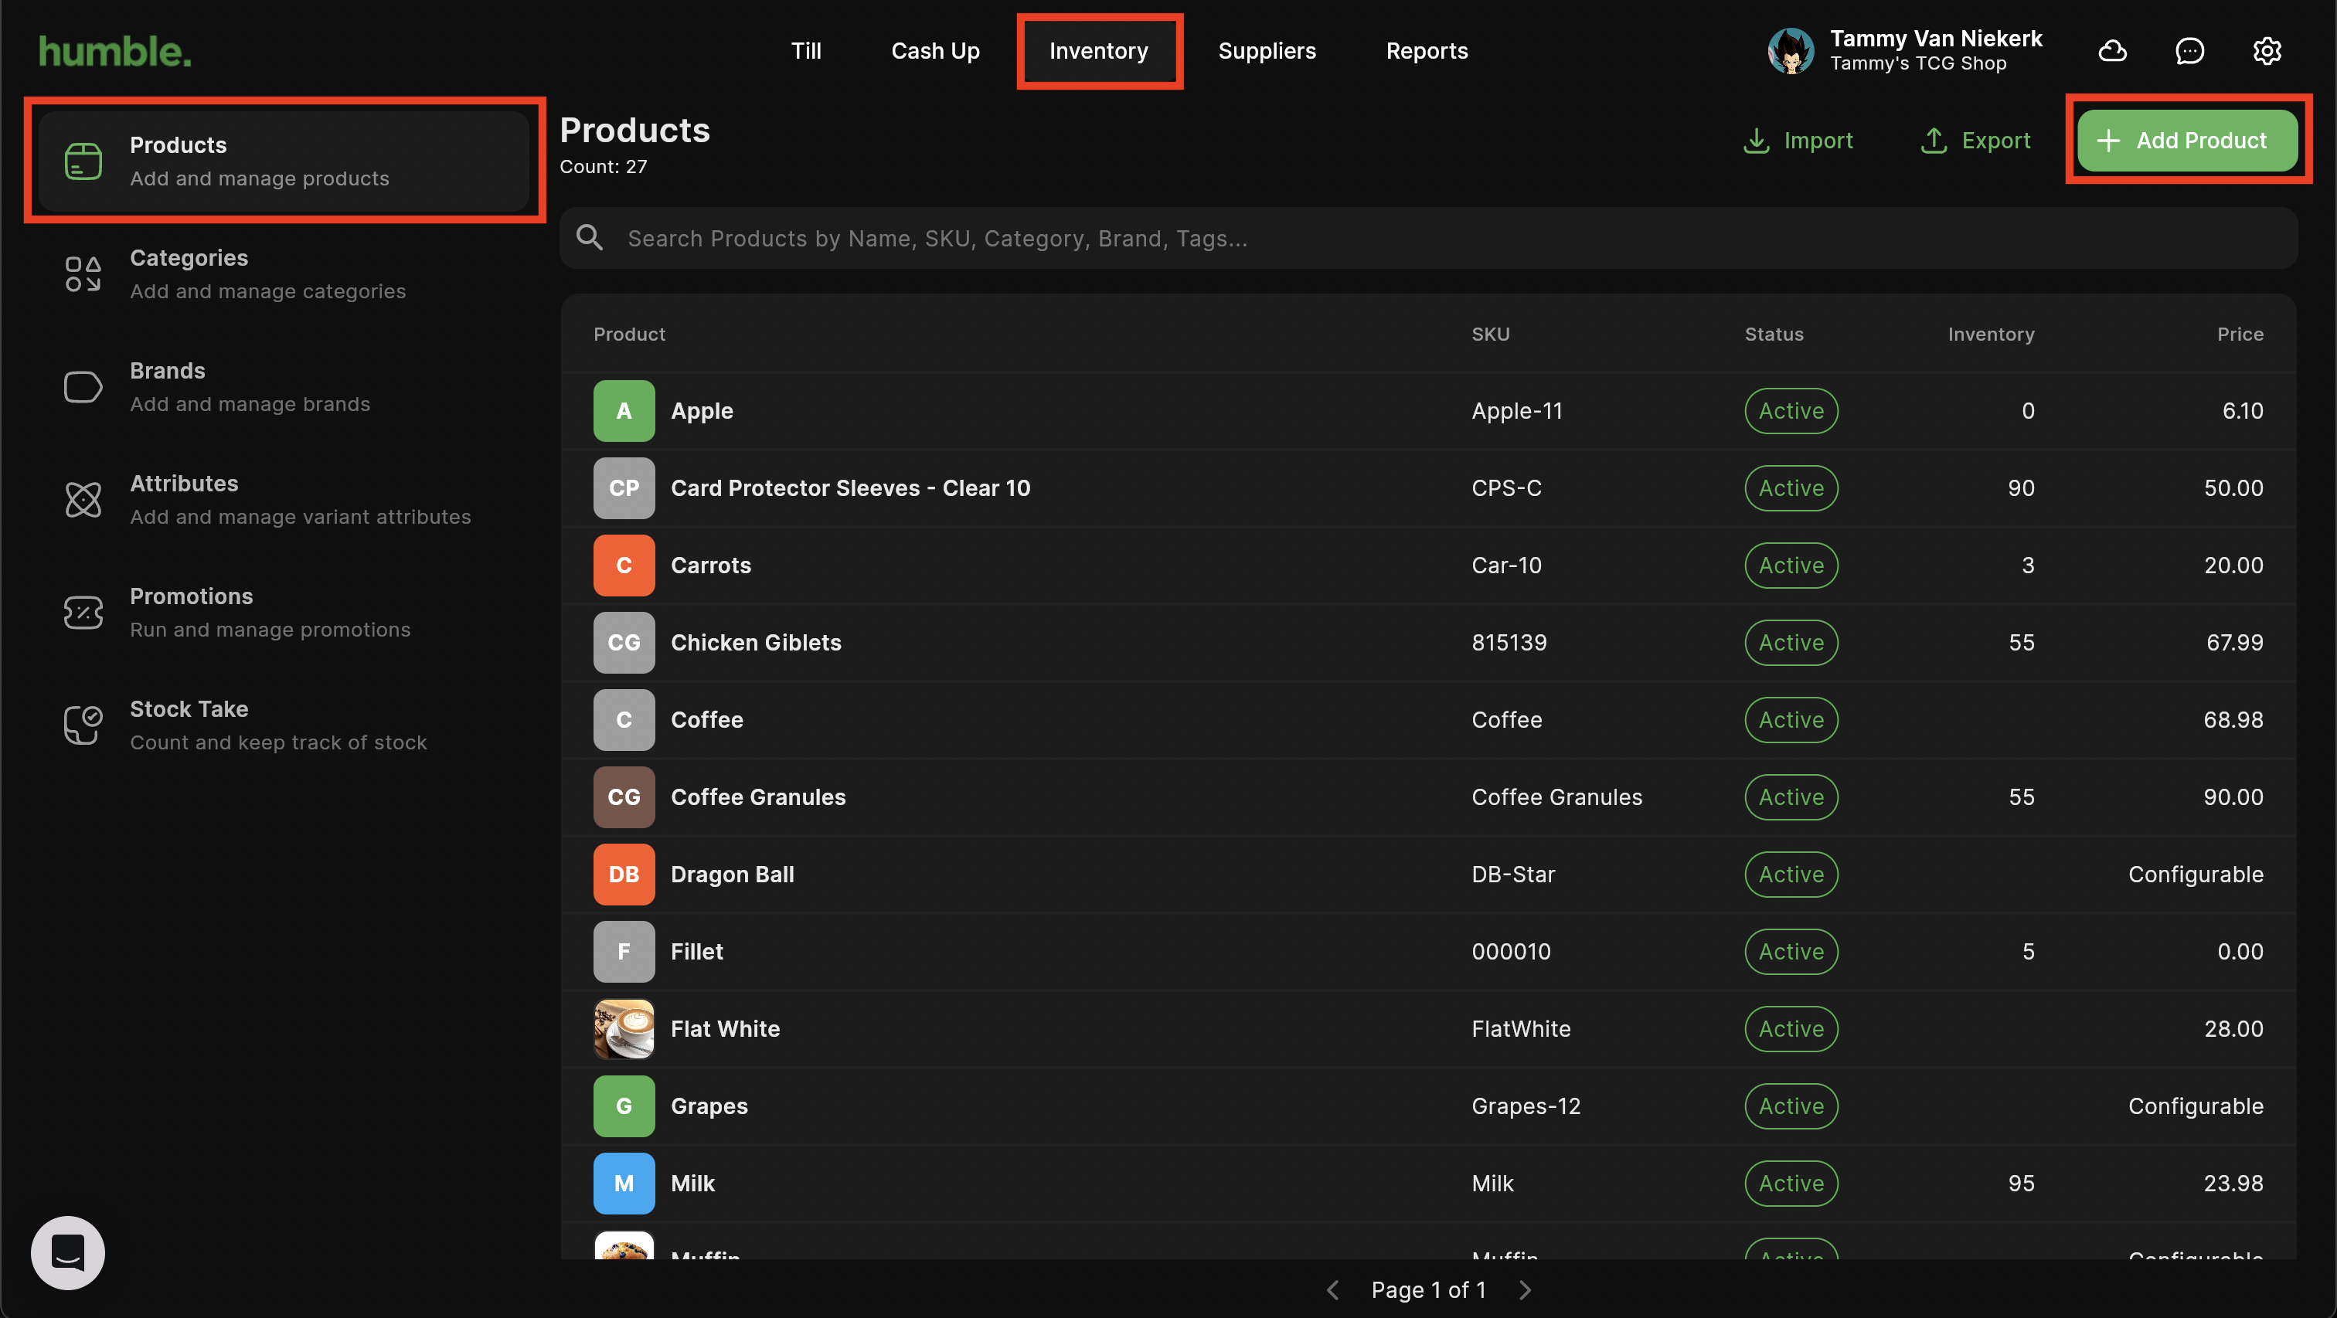Click the Export button

(1975, 141)
